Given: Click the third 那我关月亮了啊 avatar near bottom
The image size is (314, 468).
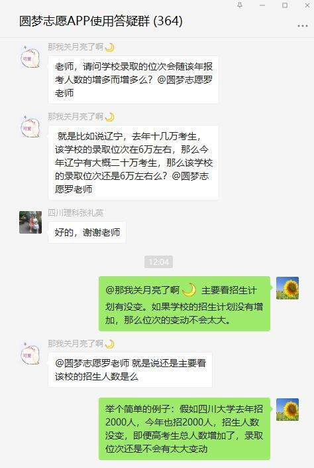Looking at the screenshot, I should [30, 354].
